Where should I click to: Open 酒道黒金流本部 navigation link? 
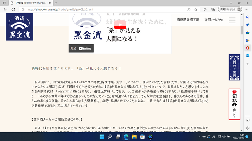pyautogui.click(x=188, y=20)
